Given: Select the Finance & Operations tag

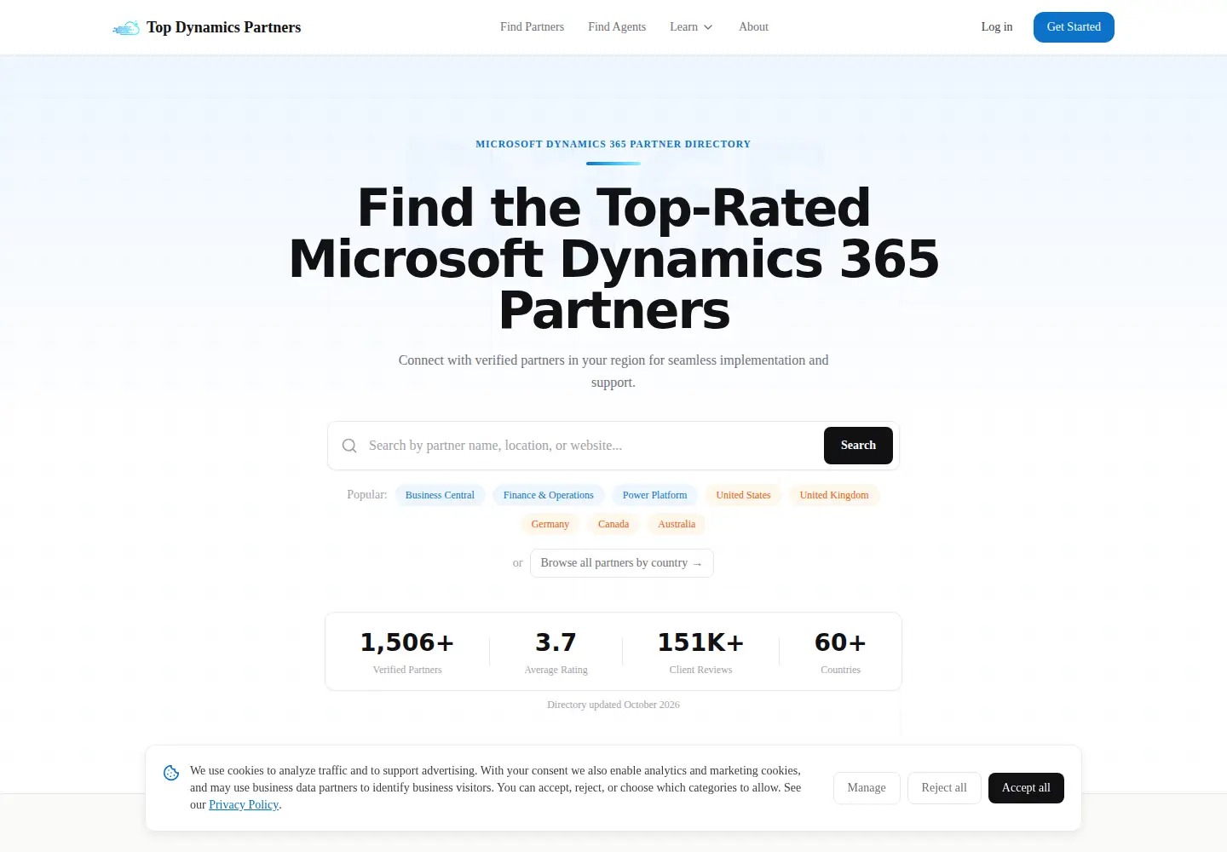Looking at the screenshot, I should (x=548, y=495).
